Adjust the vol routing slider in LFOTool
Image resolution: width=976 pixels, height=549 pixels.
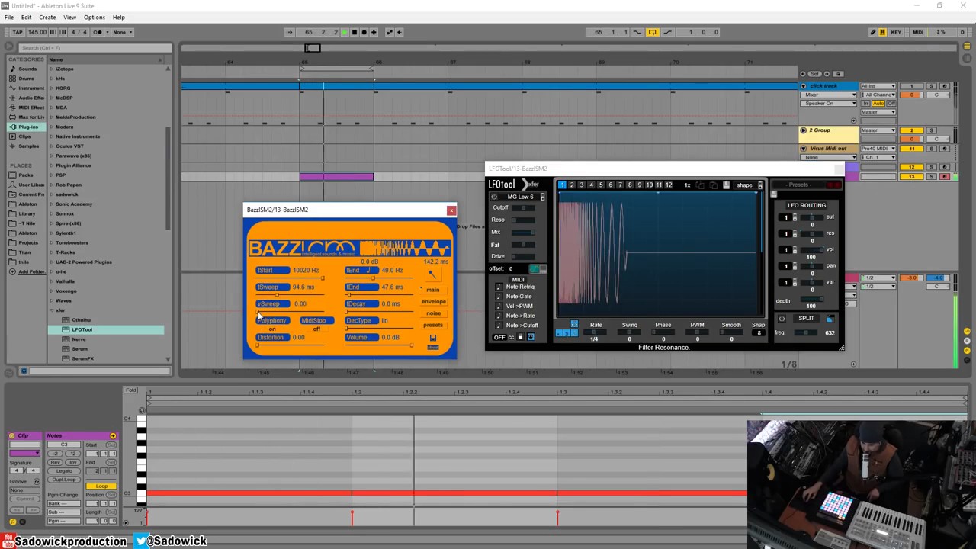(x=811, y=249)
